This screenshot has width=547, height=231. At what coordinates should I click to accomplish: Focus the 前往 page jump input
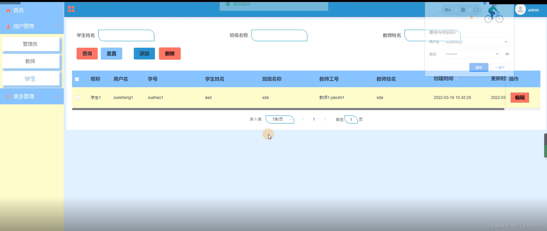click(351, 119)
